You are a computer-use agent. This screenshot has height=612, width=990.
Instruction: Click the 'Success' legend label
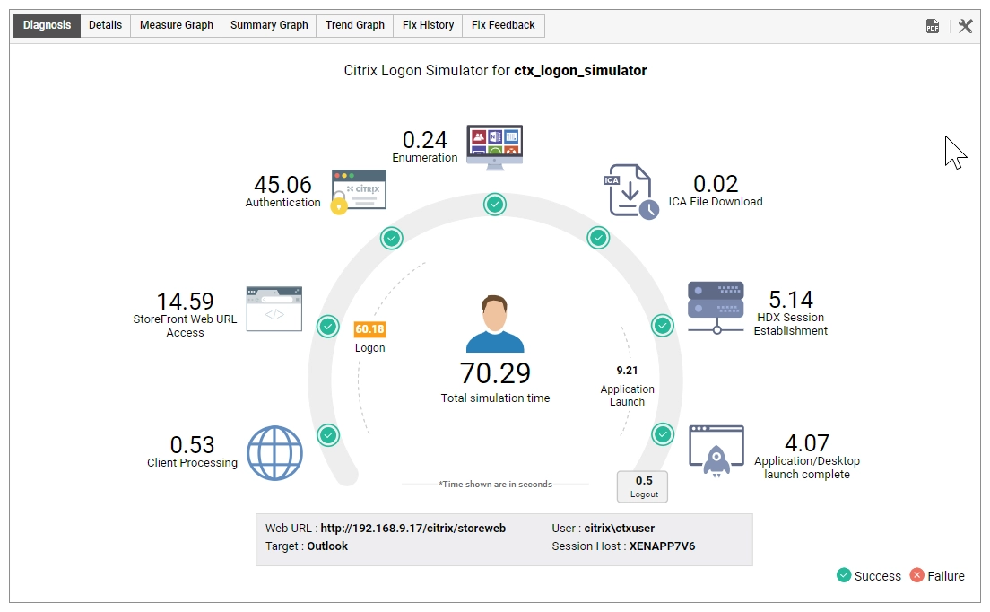click(x=878, y=576)
